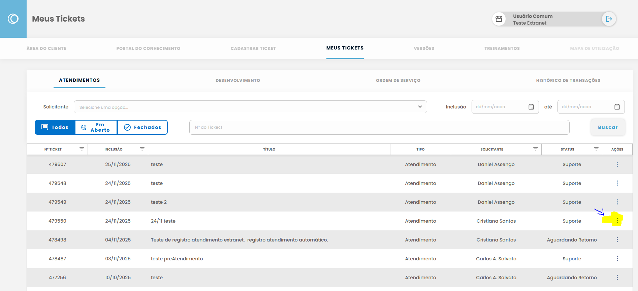Click filter icon in Nº Ticket column header
638x291 pixels.
(82, 149)
